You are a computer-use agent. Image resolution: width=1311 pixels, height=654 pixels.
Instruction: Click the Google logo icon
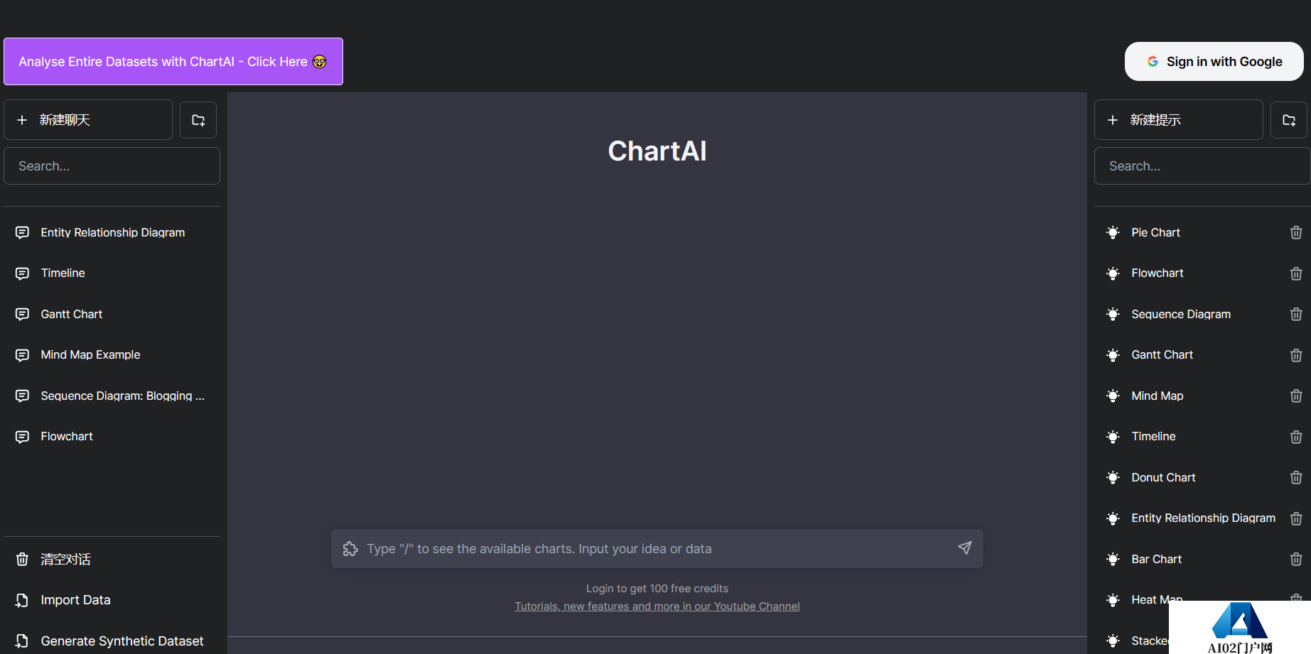1153,62
